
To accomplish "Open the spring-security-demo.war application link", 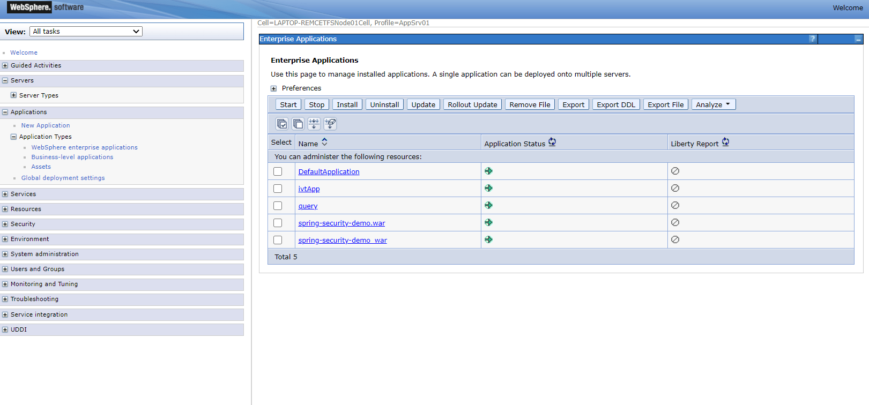I will point(341,223).
